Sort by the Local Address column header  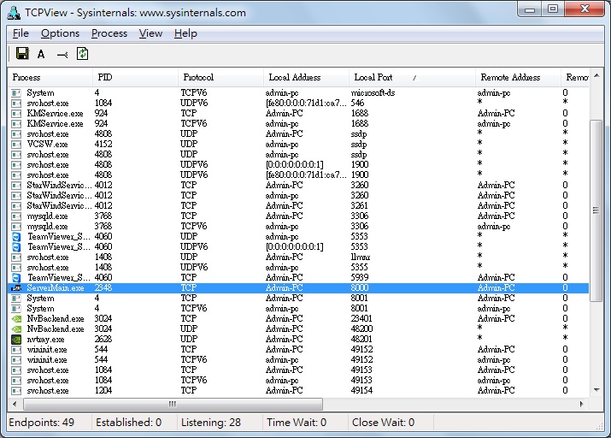[x=306, y=77]
